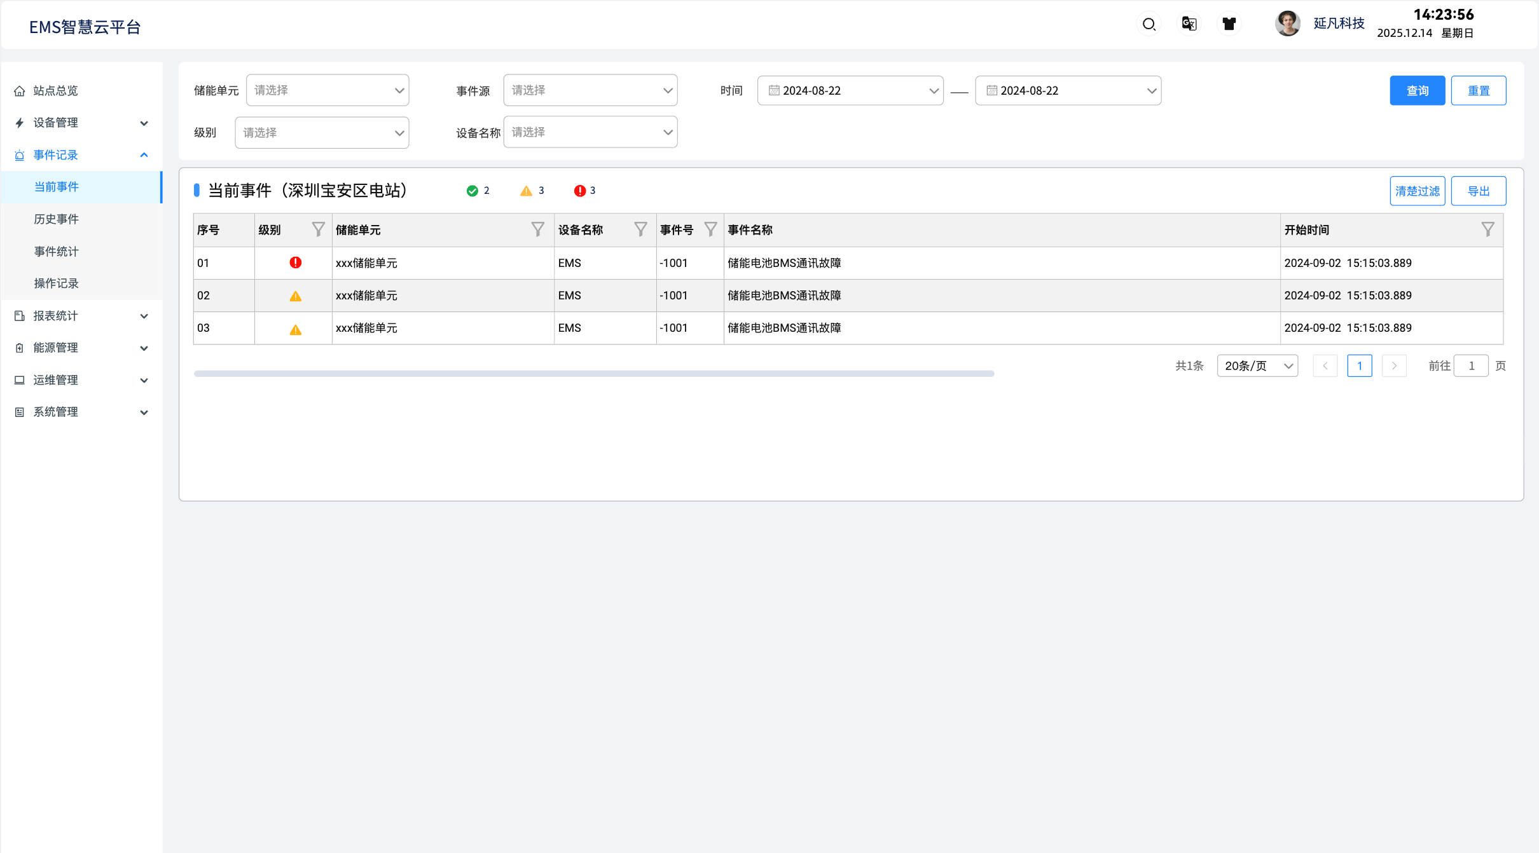Screen dimensions: 1539x853
Task: Click filter funnel in 设备名称 column
Action: (640, 229)
